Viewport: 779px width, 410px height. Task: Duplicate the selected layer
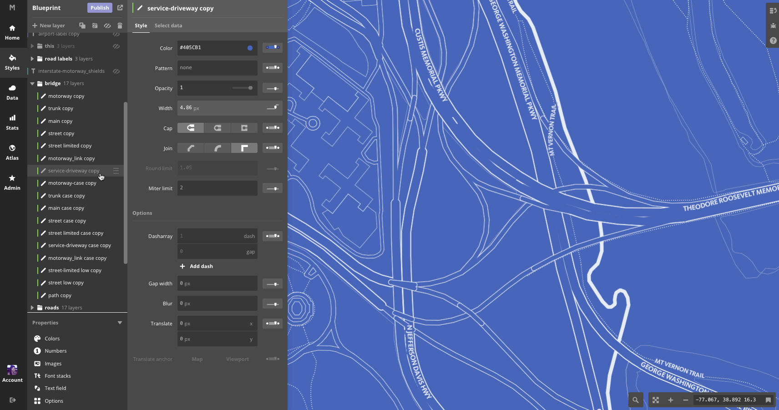click(x=82, y=25)
